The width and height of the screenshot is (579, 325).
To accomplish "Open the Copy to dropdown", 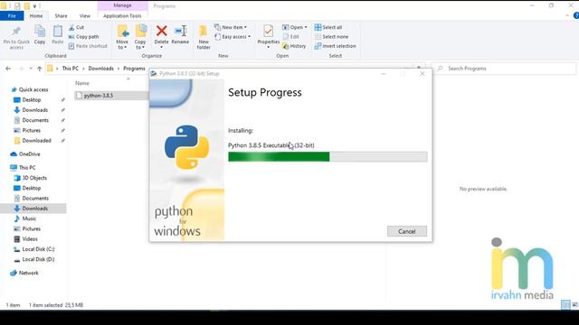I will coord(140,37).
